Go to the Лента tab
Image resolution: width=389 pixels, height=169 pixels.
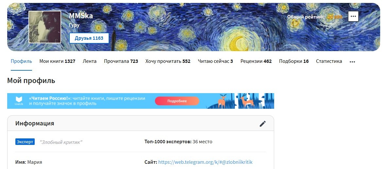coord(90,61)
